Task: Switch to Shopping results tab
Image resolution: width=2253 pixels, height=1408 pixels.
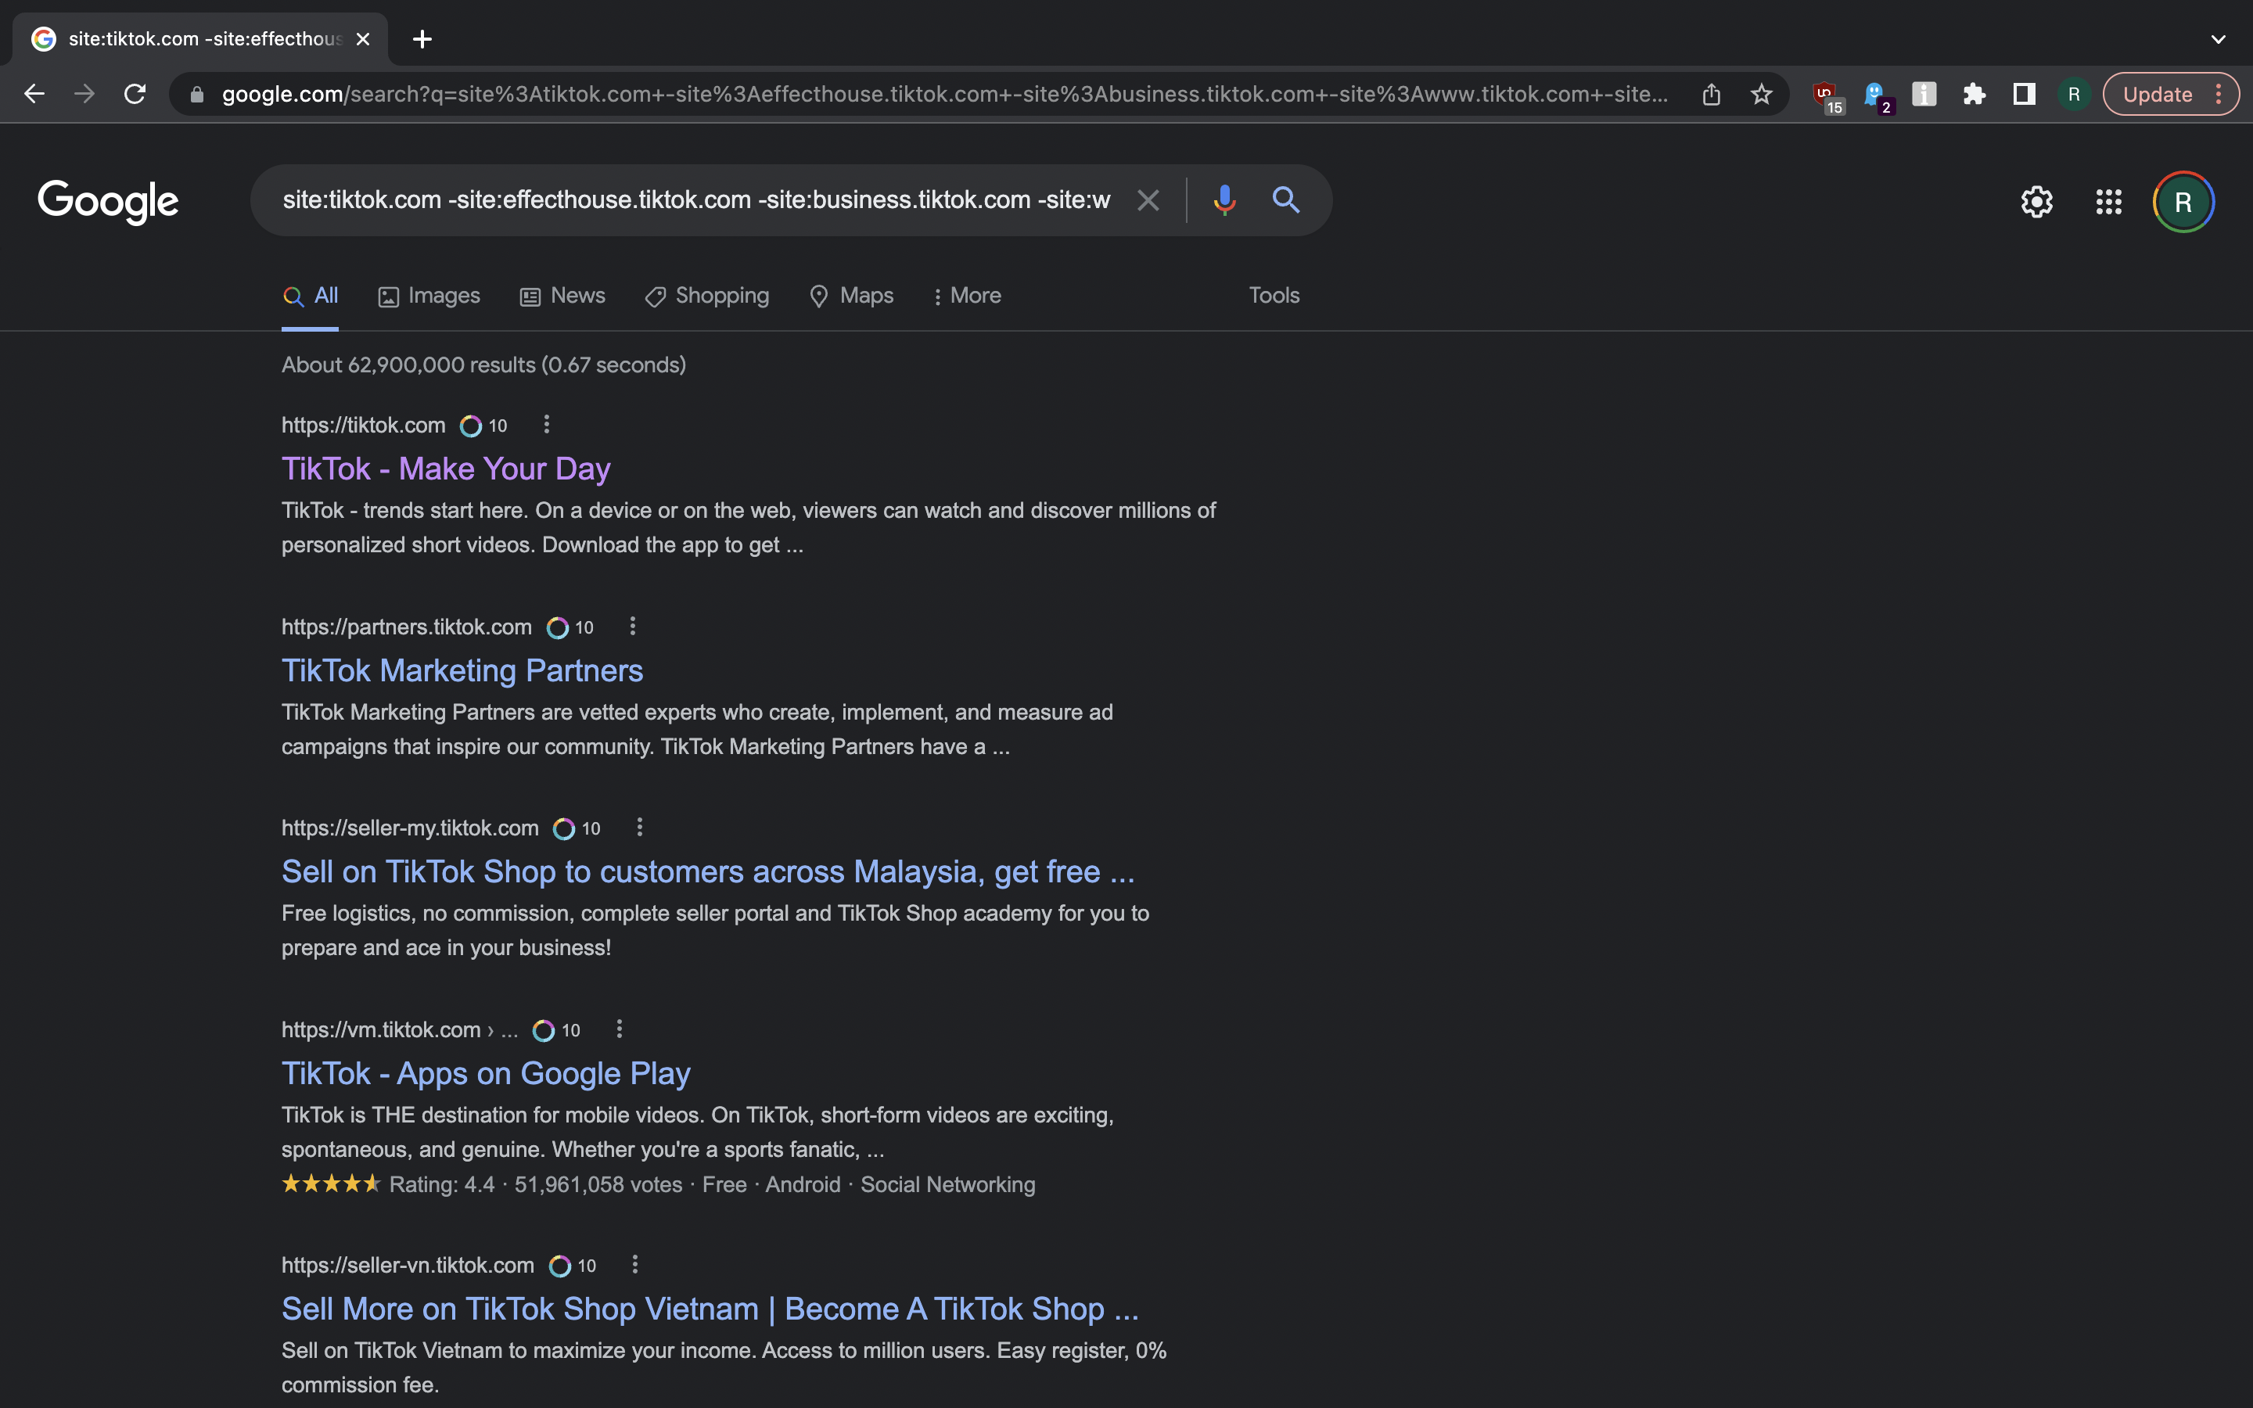Action: 707,296
